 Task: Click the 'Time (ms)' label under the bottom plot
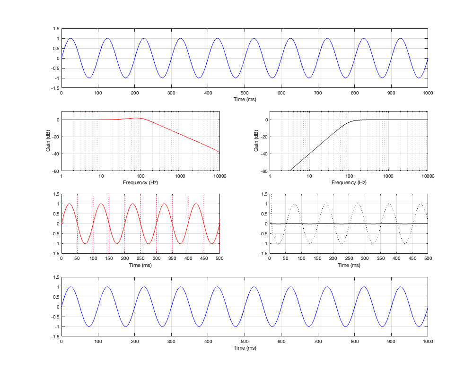point(245,348)
